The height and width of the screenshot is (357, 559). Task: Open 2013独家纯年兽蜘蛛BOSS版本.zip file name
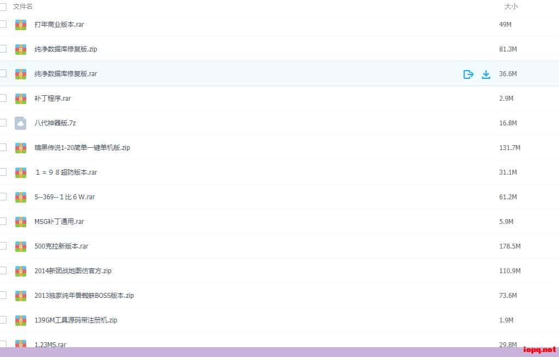(x=84, y=296)
